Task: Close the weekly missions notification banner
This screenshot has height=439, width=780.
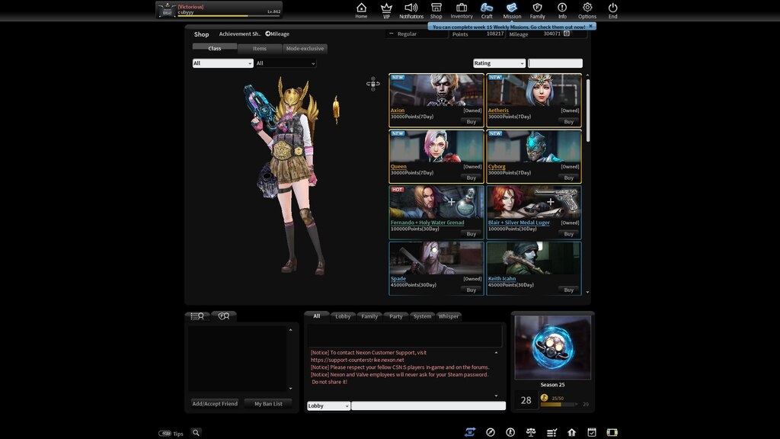Action: pos(590,26)
